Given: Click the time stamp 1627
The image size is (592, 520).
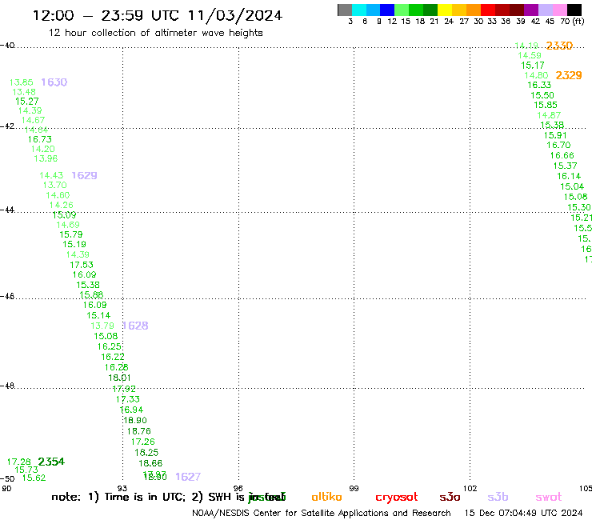Looking at the screenshot, I should pos(188,477).
